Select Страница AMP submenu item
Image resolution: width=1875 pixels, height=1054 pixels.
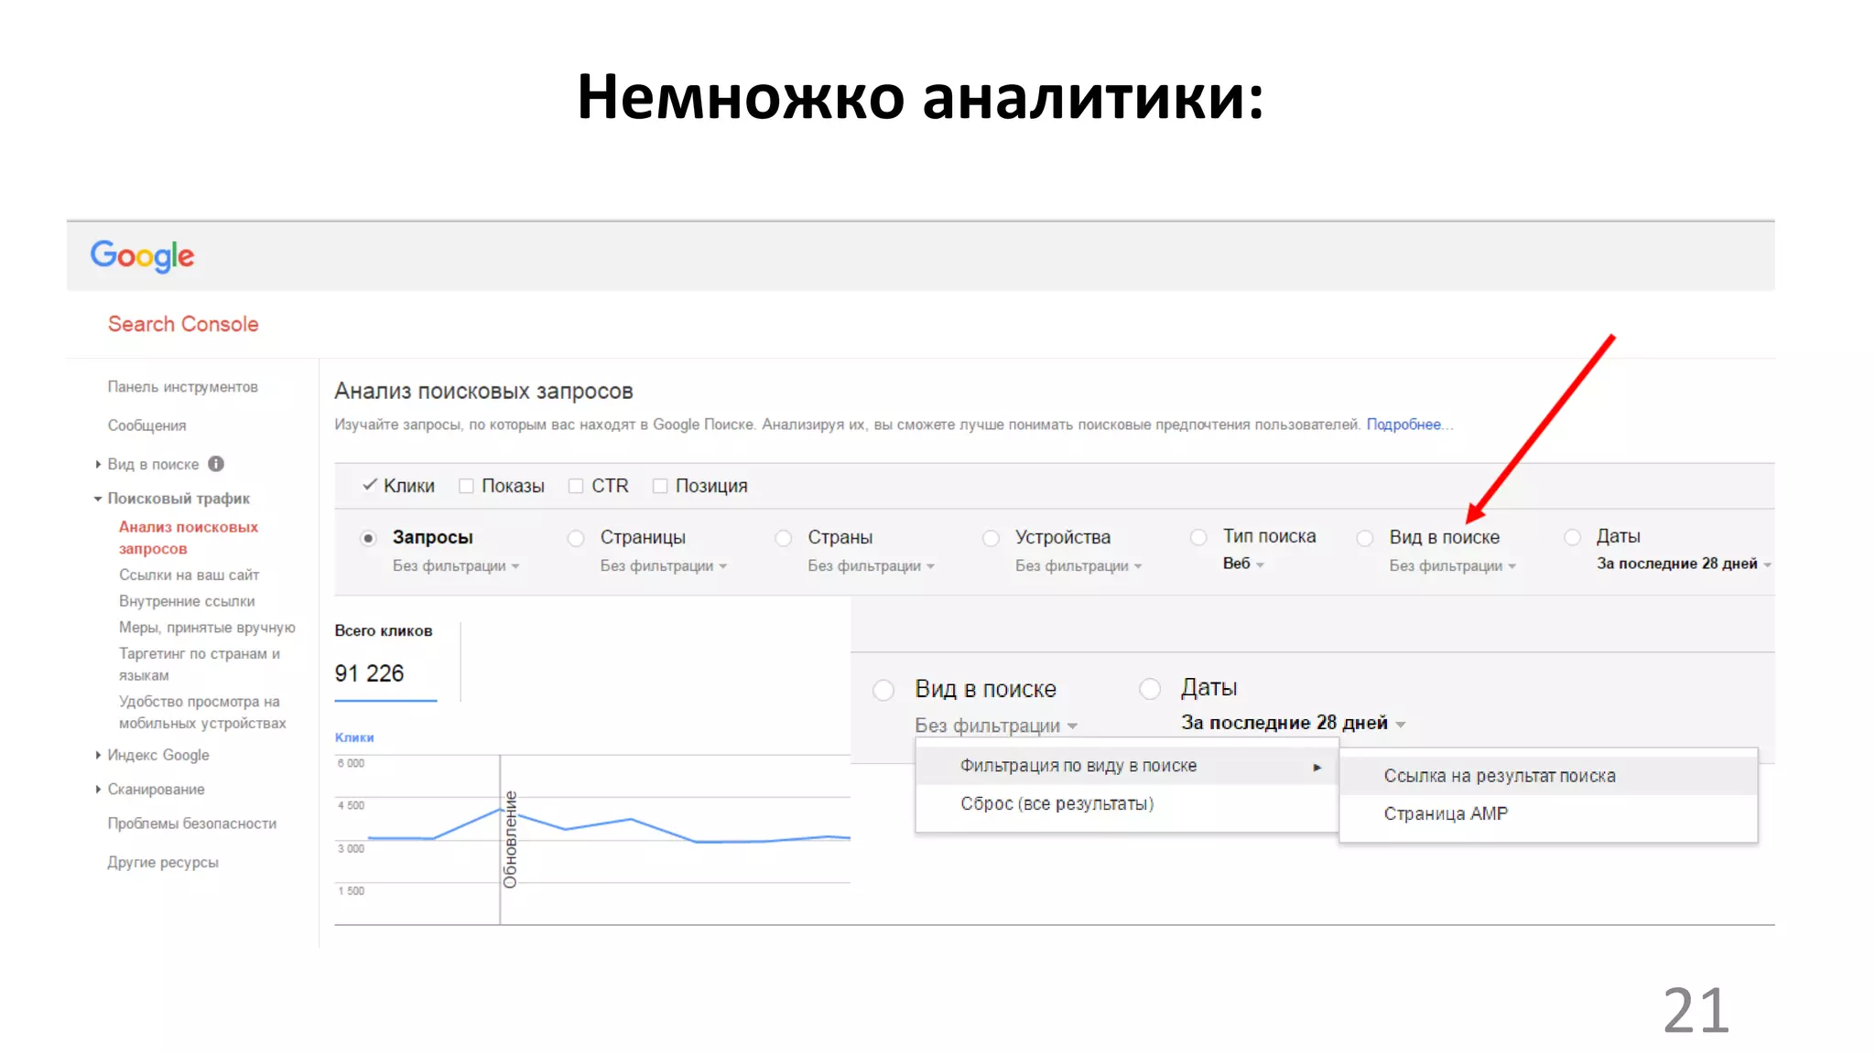click(1548, 813)
